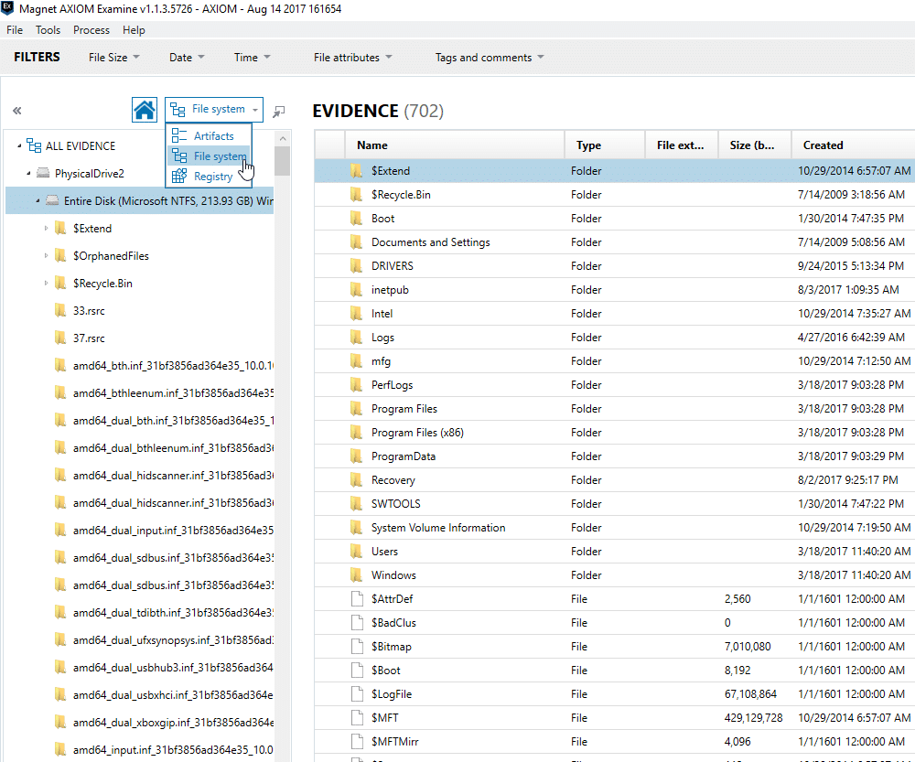Click the 33.rsrc folder icon
Viewport: 915px width, 762px height.
click(60, 310)
